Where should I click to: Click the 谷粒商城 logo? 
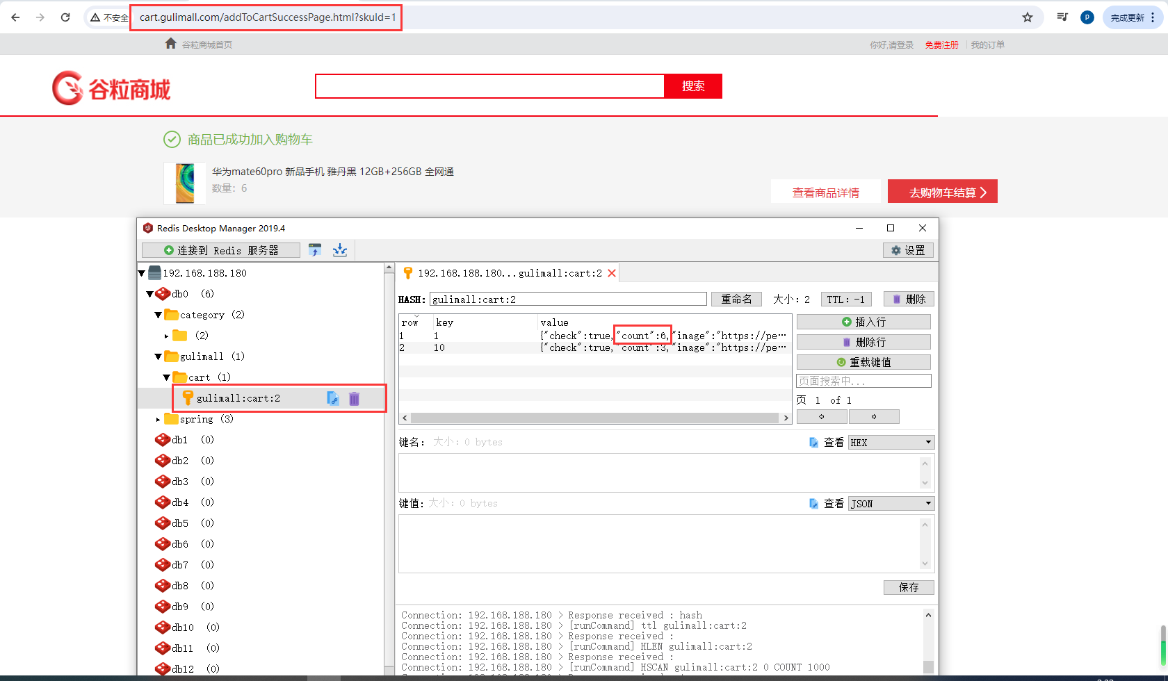point(111,88)
